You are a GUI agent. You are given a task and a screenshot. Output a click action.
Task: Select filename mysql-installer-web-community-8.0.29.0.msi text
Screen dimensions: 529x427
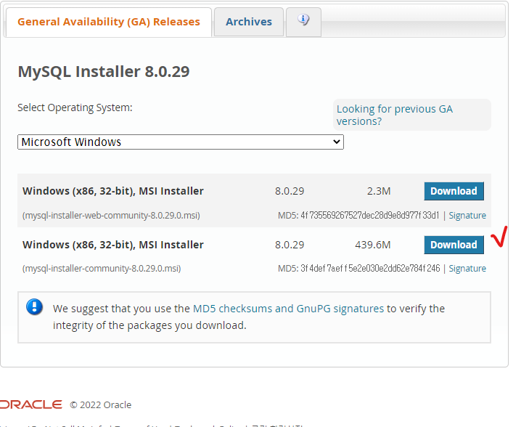pyautogui.click(x=111, y=216)
